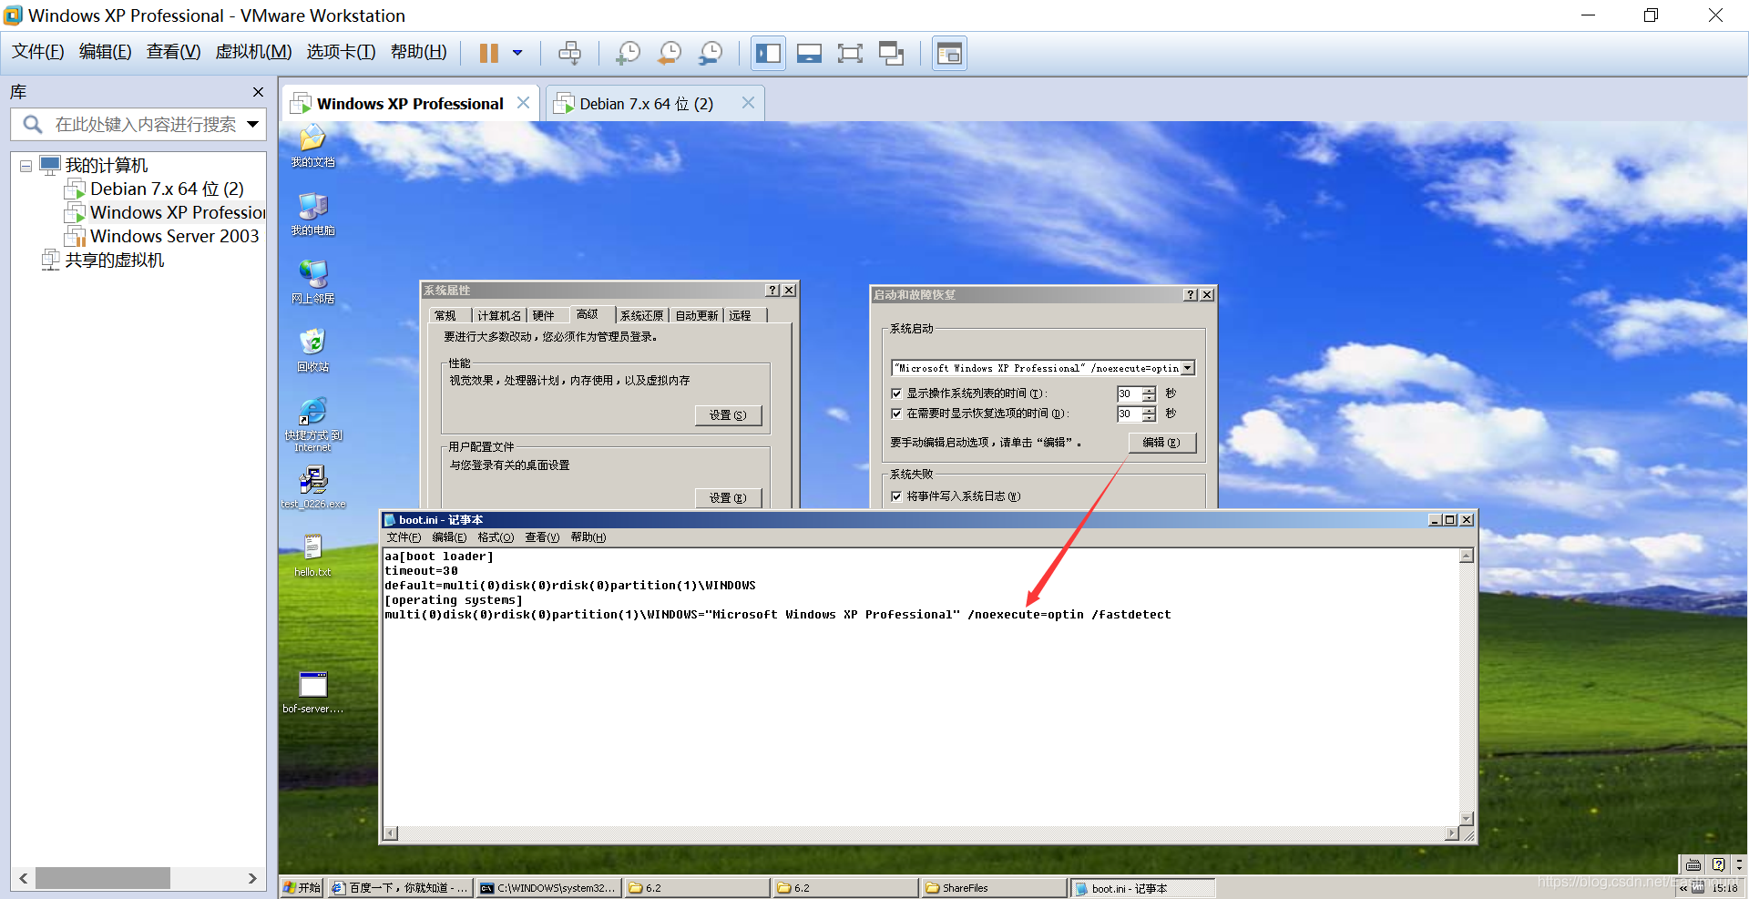Open the snapshot manager
Viewport: 1749px width, 899px height.
(x=711, y=53)
